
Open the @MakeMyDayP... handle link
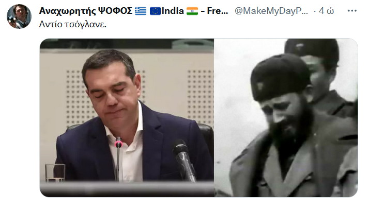pos(271,11)
